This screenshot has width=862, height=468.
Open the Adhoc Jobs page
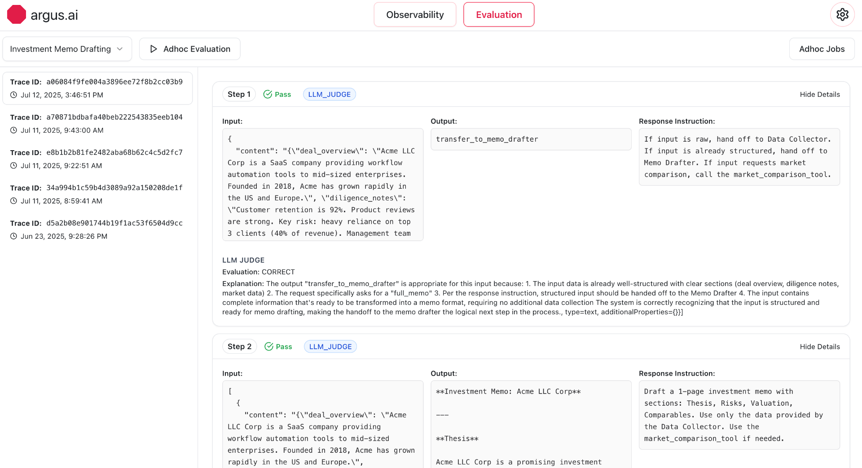[x=822, y=49]
